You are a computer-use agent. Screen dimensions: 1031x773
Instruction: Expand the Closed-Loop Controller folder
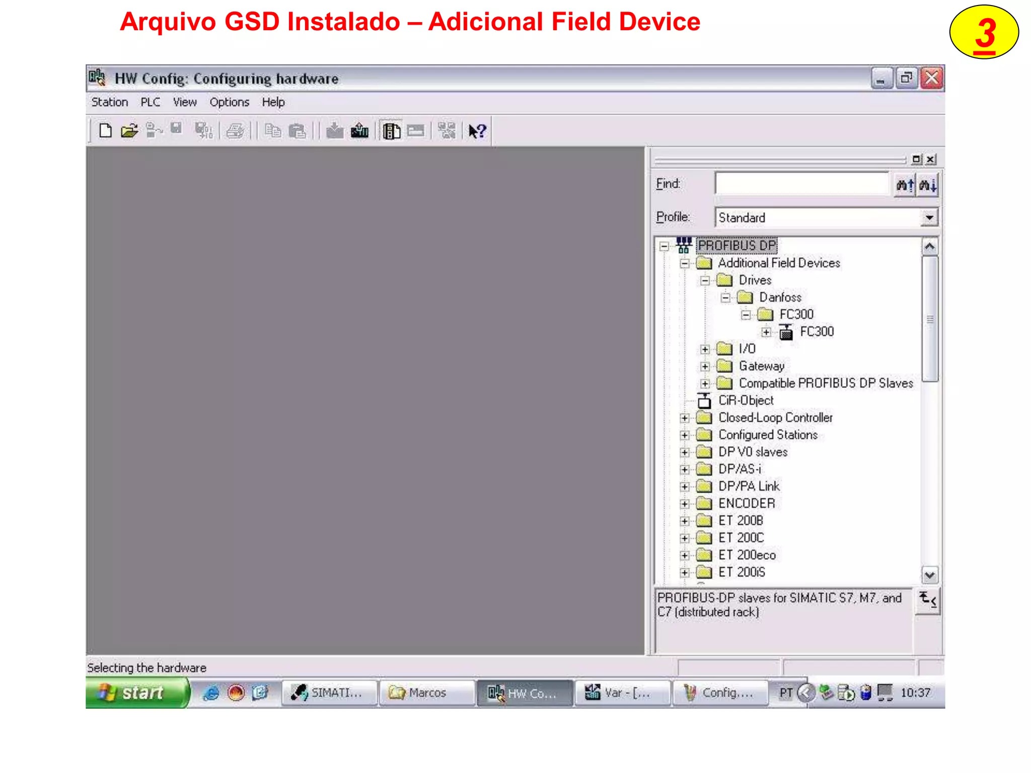click(685, 418)
